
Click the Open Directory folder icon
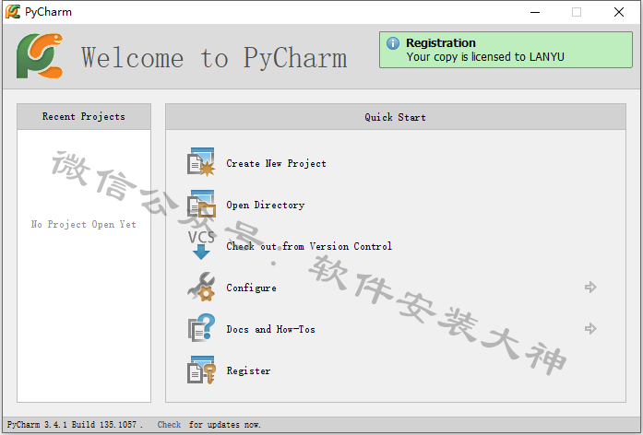click(201, 204)
